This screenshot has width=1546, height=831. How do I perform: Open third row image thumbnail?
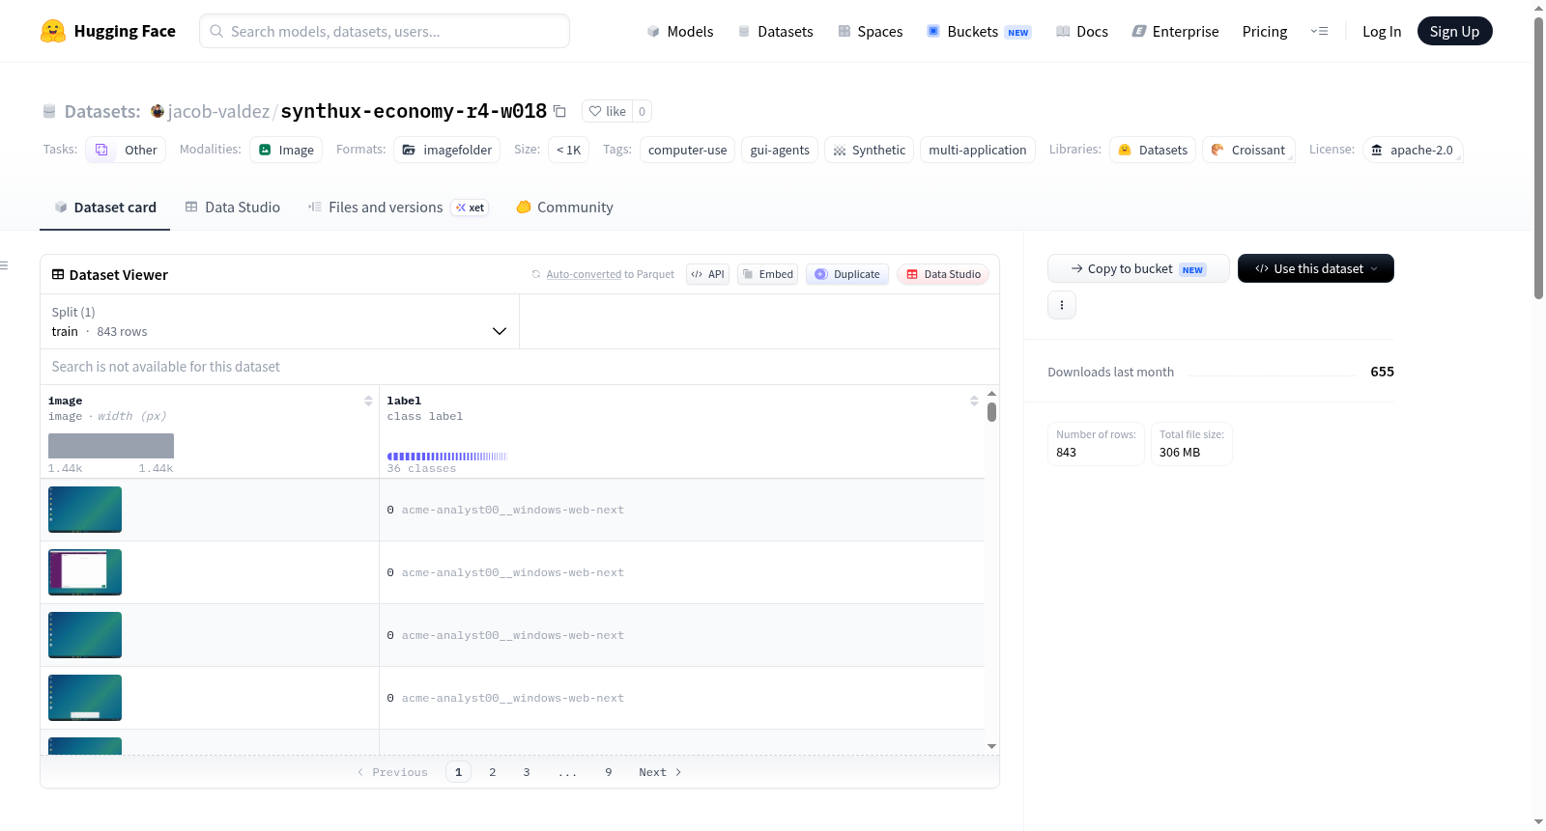(x=85, y=635)
